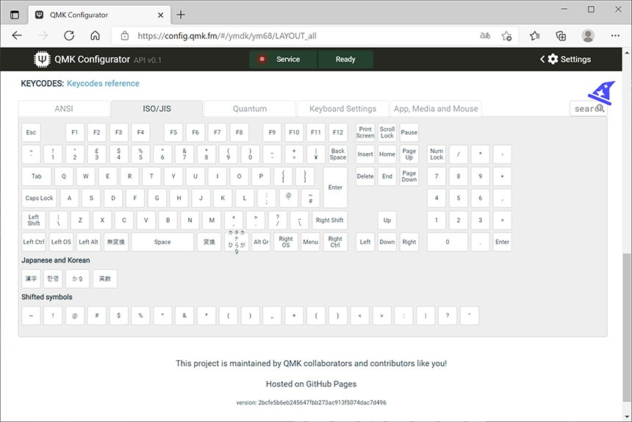Select the Right Shift keycode

(x=330, y=220)
